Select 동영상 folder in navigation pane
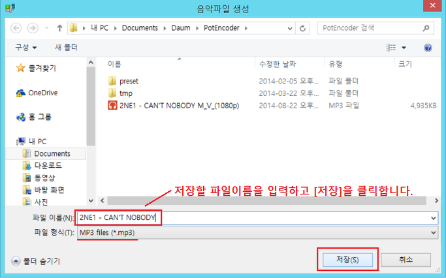 click(44, 178)
